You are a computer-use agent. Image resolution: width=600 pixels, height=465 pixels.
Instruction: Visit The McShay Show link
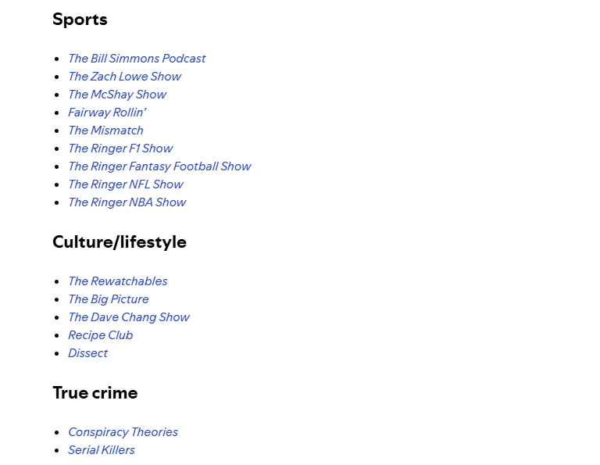pos(117,95)
